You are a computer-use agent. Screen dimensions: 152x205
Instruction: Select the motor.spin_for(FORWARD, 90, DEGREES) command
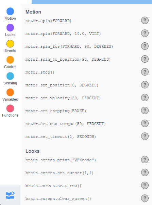pos(69,46)
